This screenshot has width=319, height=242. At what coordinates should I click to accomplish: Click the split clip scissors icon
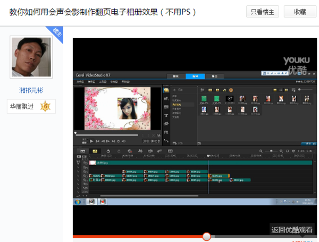[154, 135]
